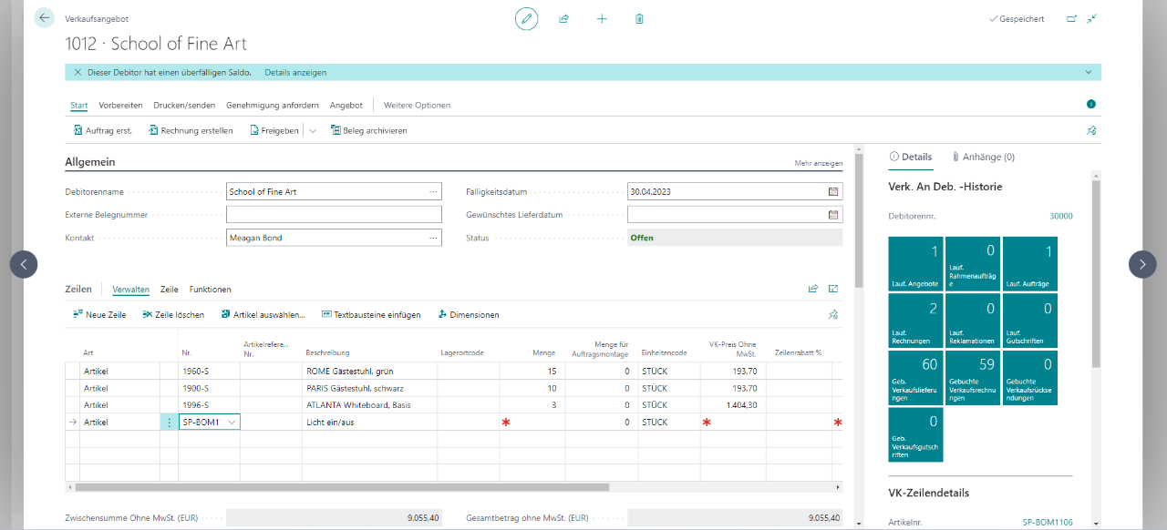Open document in new window icon
The width and height of the screenshot is (1167, 530).
pos(1071,18)
